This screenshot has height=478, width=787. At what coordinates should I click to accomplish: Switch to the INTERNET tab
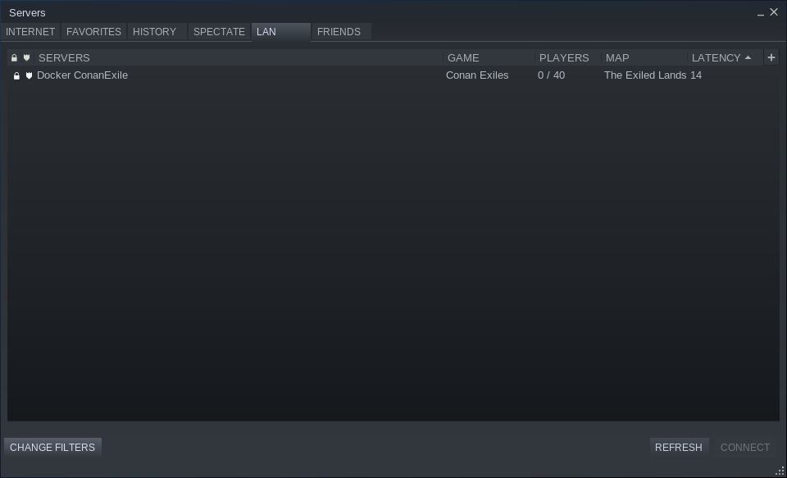tap(30, 32)
